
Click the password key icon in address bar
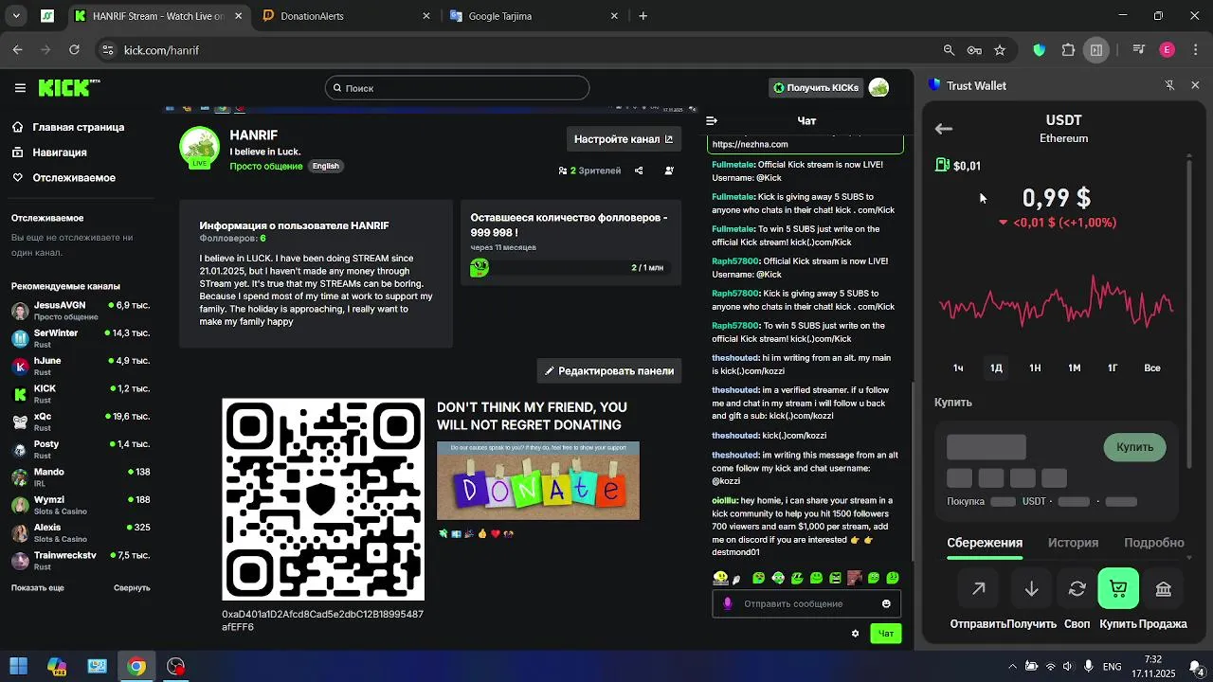pyautogui.click(x=974, y=50)
